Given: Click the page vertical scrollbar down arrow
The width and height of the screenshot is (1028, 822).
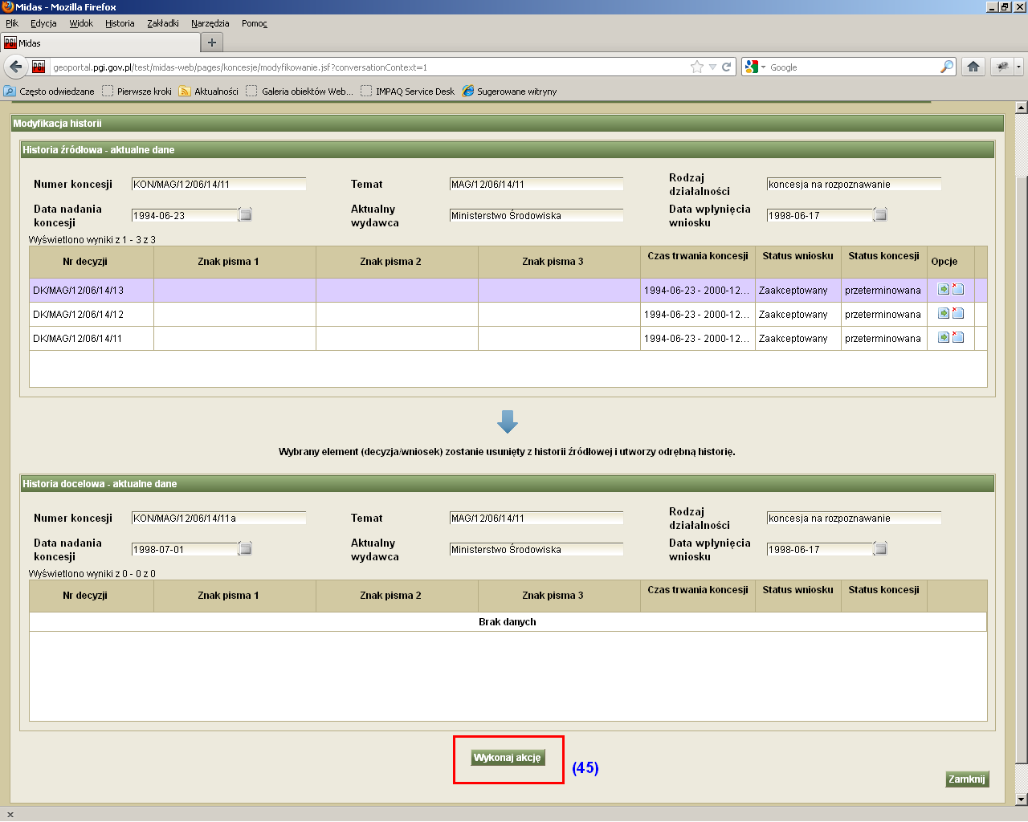Looking at the screenshot, I should tap(1021, 799).
